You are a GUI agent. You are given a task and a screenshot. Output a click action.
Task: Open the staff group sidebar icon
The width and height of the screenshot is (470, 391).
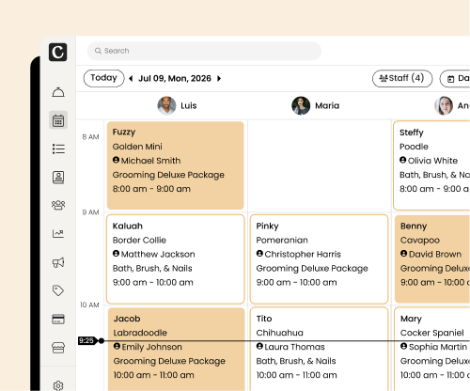coord(58,205)
